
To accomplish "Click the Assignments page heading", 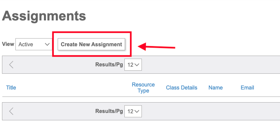I will pos(44,16).
